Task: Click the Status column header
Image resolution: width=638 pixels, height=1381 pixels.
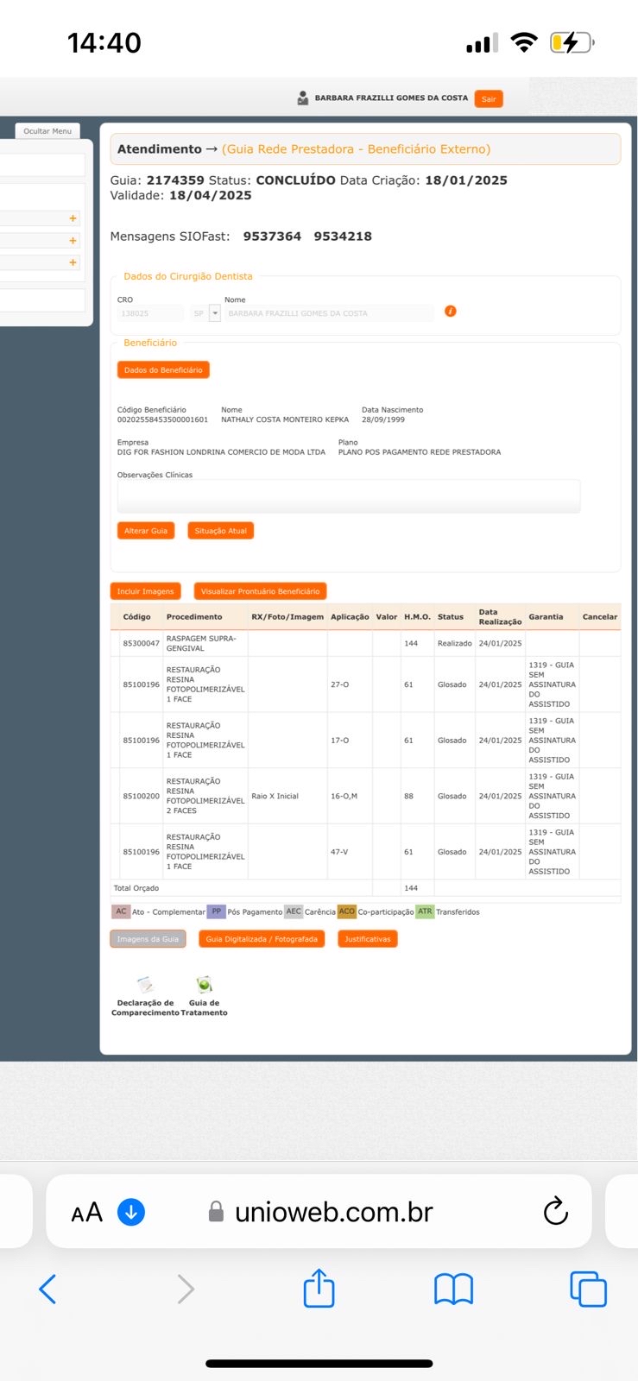Action: 451,617
